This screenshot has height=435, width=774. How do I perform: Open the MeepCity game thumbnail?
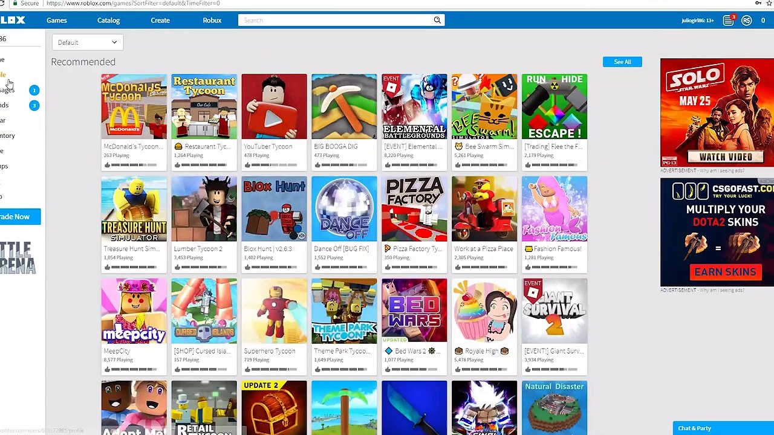click(134, 311)
